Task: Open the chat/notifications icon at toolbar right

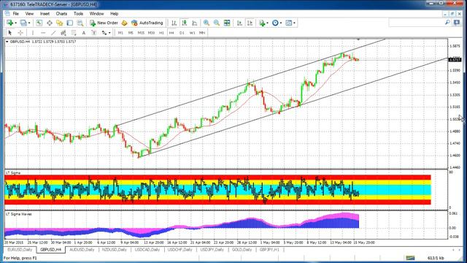Action: 457,23
